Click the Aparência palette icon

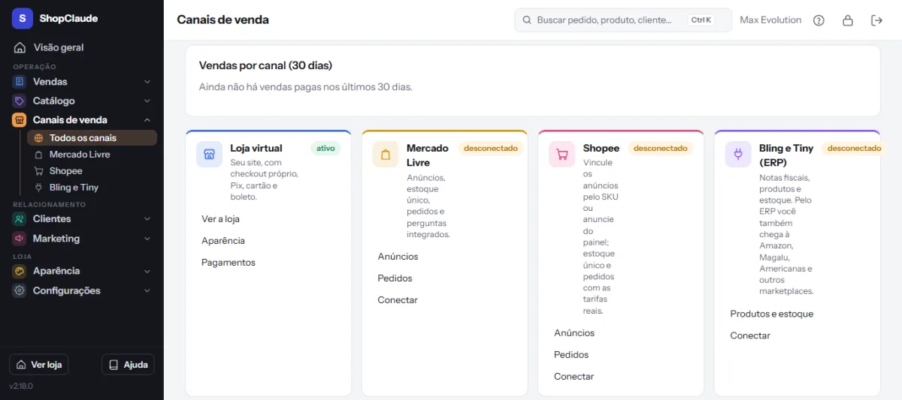pyautogui.click(x=20, y=271)
